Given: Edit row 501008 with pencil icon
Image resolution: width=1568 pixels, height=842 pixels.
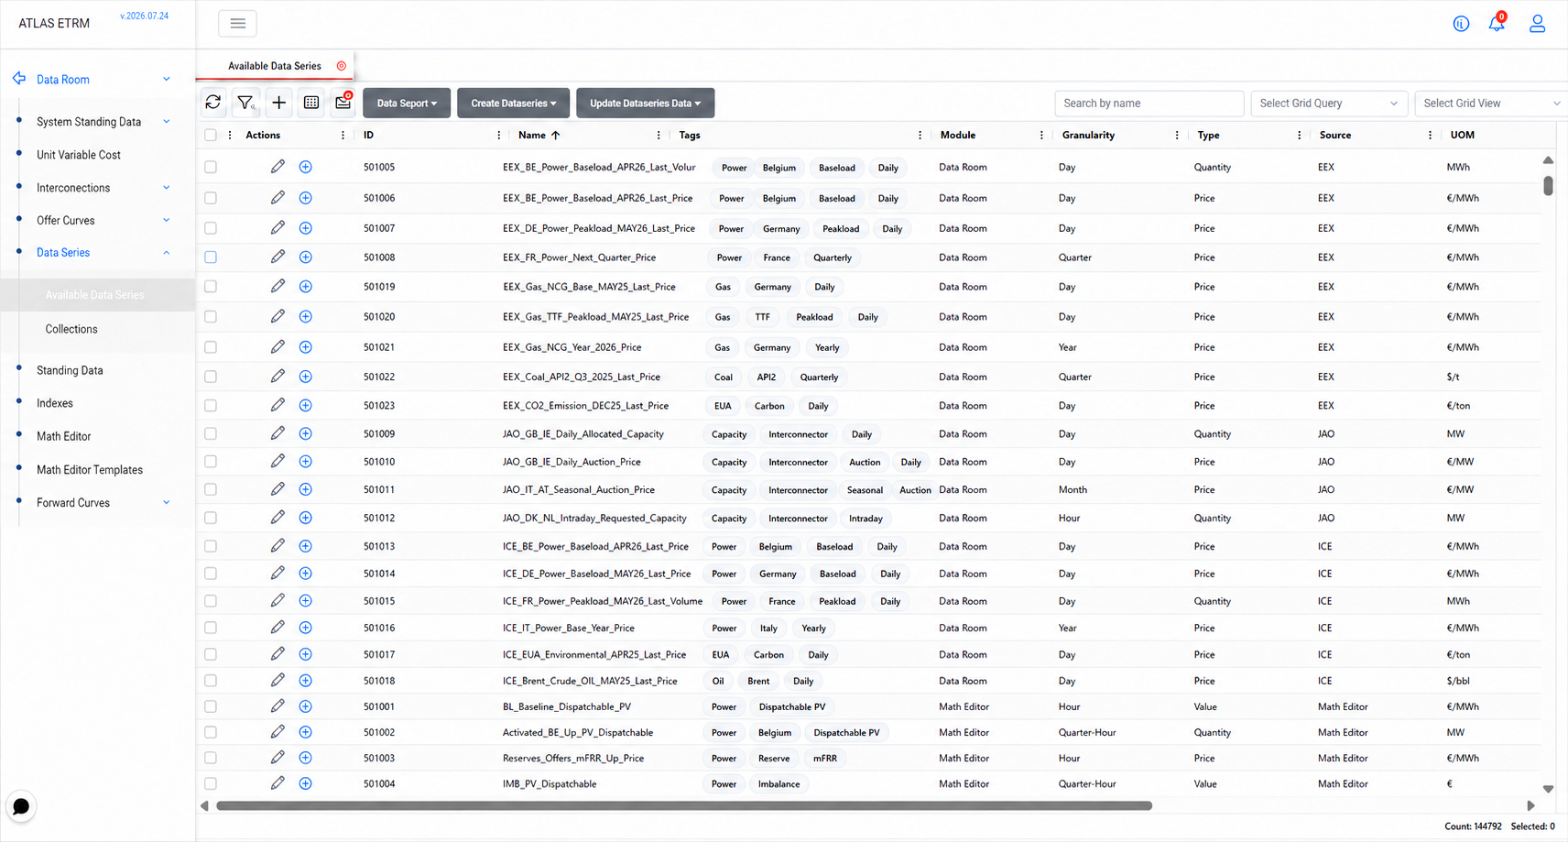Looking at the screenshot, I should click(278, 257).
